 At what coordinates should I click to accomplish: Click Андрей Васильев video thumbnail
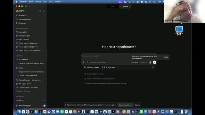tap(184, 11)
